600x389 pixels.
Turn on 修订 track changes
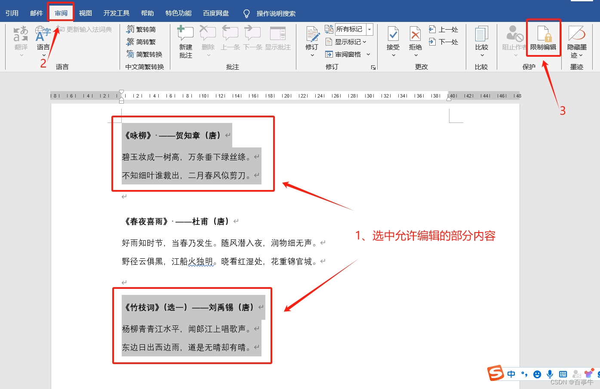312,38
